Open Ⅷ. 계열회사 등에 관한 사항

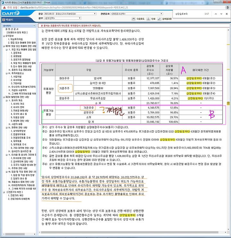tap(21, 182)
